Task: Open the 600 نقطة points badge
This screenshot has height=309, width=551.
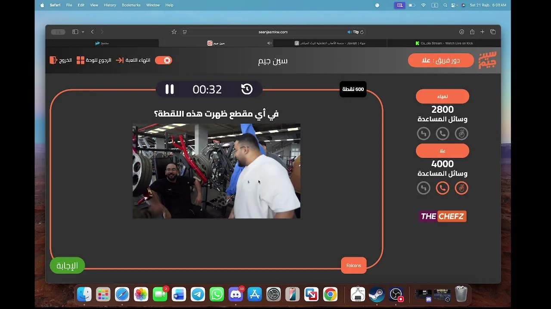Action: tap(353, 89)
